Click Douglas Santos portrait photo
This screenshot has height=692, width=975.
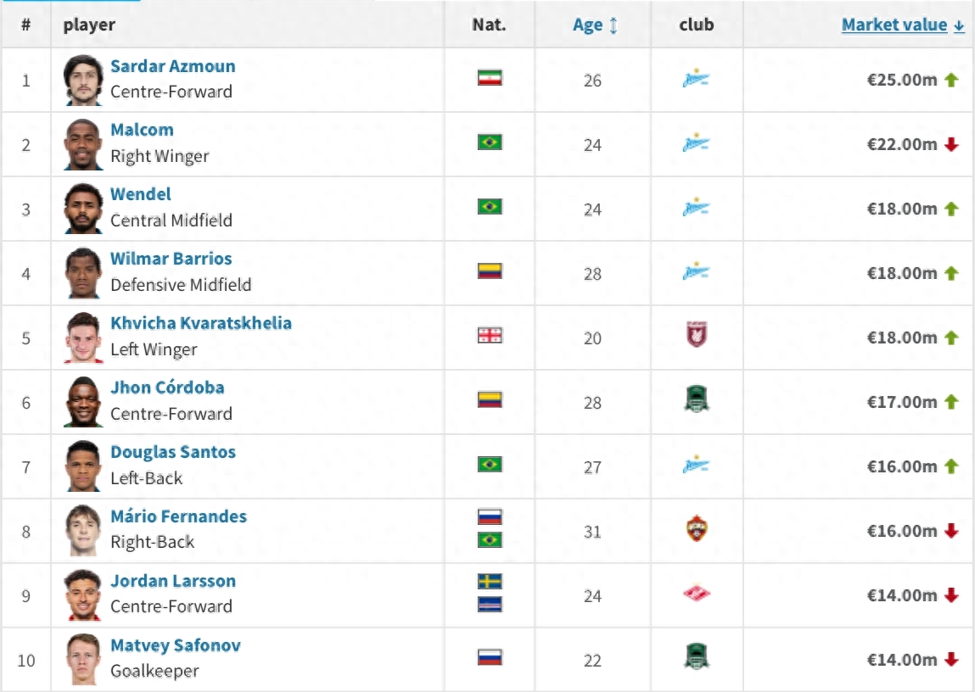pos(83,466)
